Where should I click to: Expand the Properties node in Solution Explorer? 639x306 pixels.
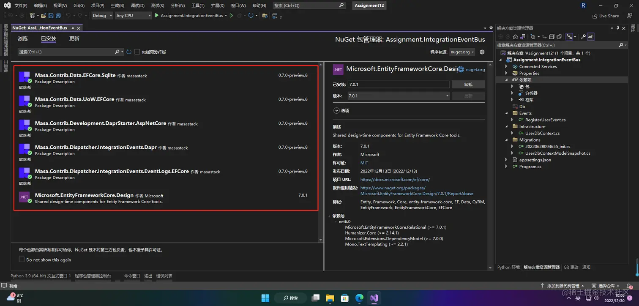click(x=506, y=73)
